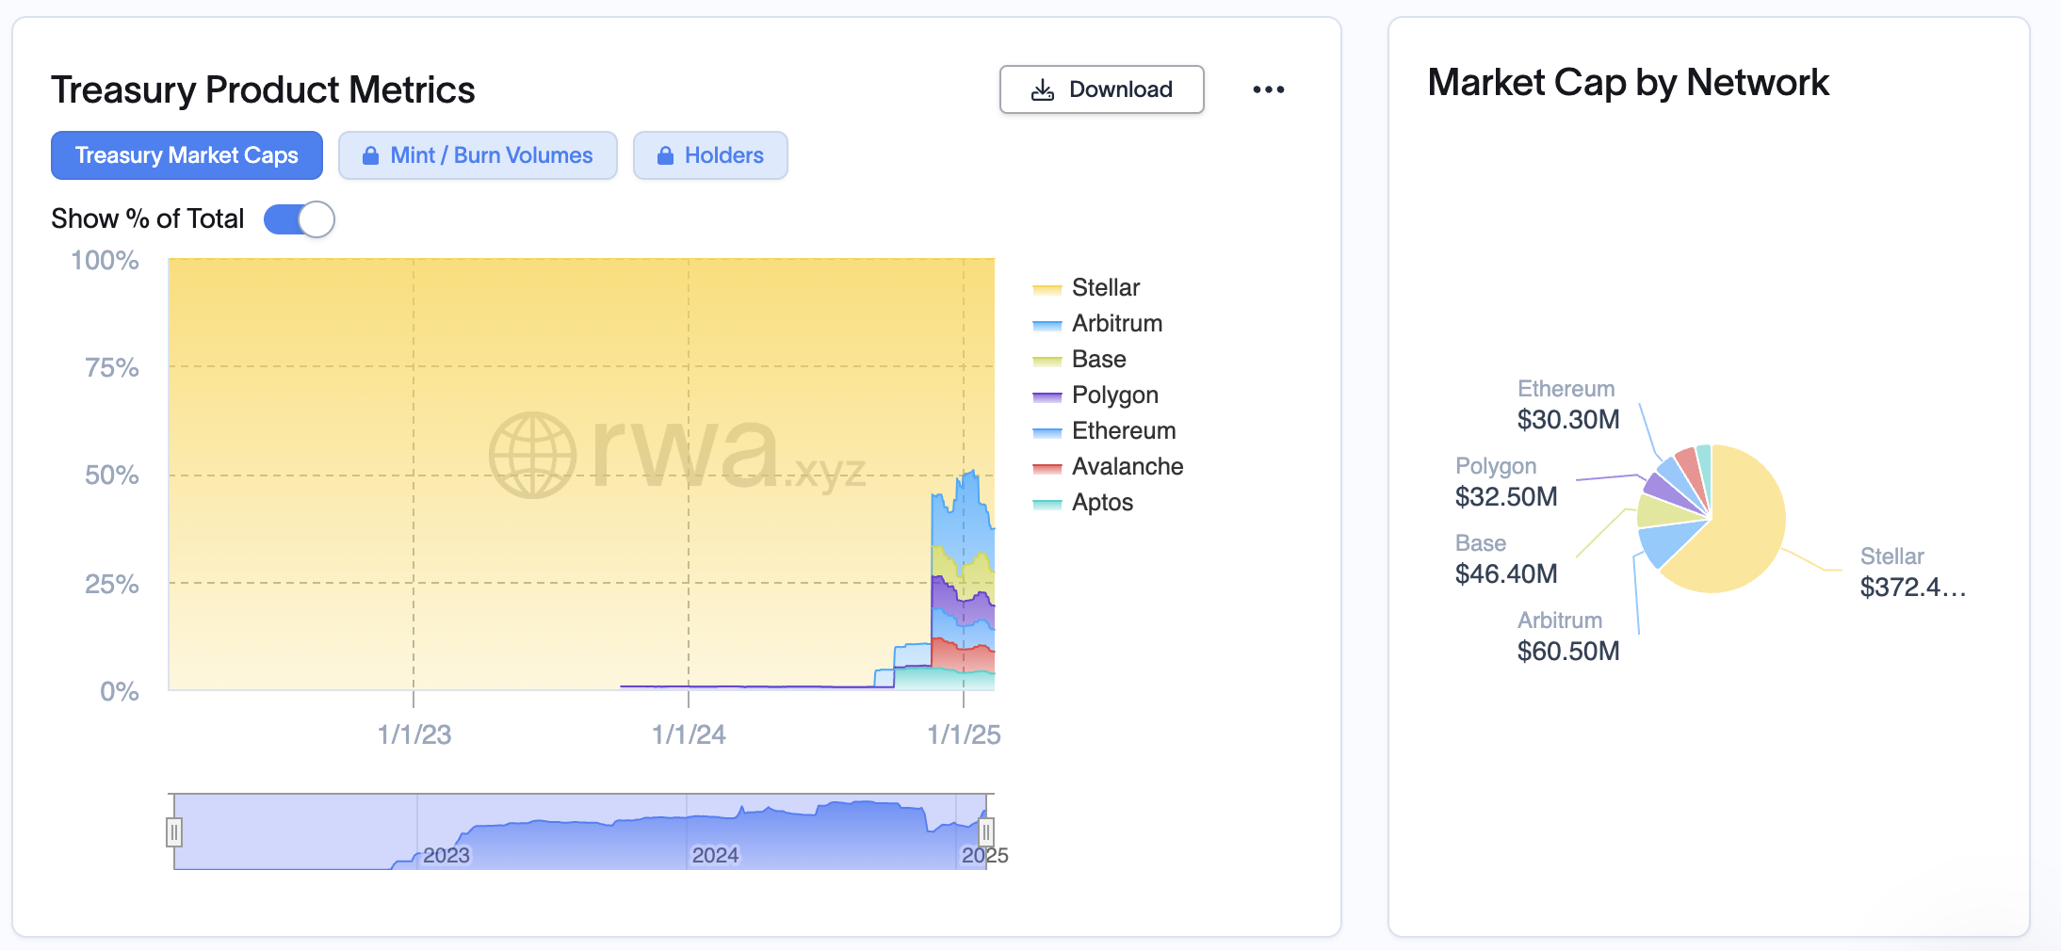Click the Arbitrum $60.50M pie label

(1567, 651)
